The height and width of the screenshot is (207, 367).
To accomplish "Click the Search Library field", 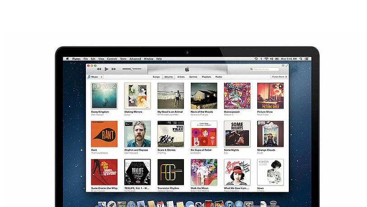I will (x=264, y=69).
